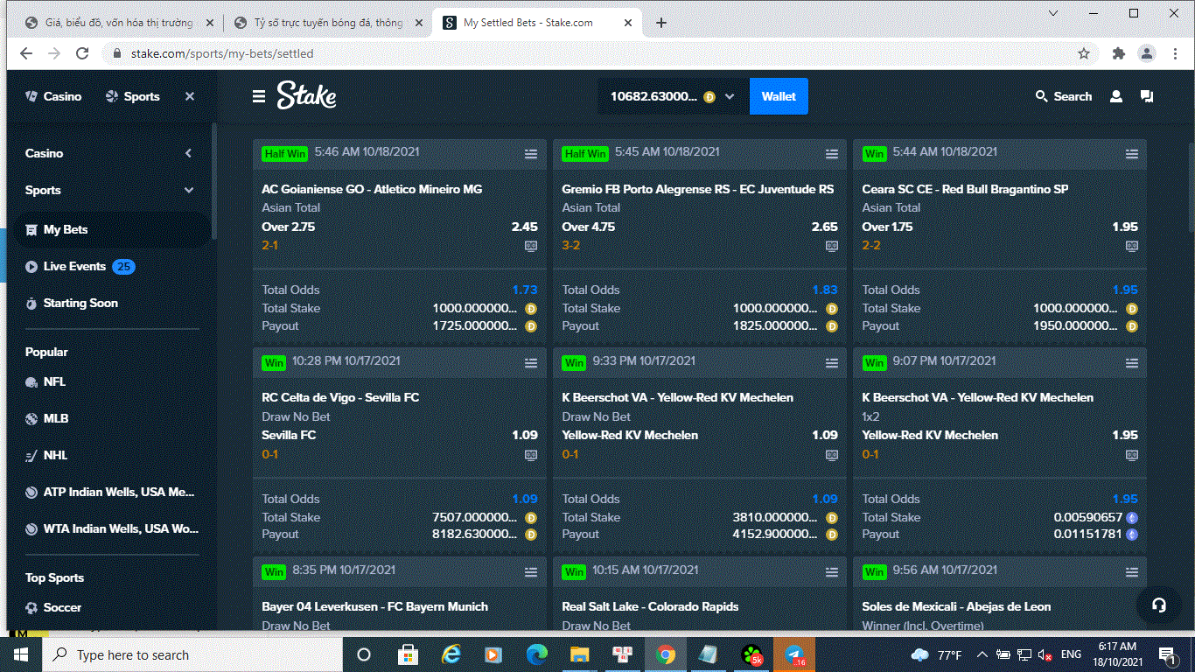Viewport: 1195px width, 672px height.
Task: Click the live support headset button
Action: (1159, 605)
